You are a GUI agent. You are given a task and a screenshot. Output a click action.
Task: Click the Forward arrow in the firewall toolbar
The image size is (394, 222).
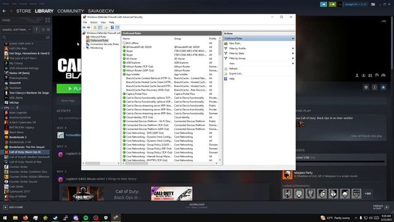point(89,27)
